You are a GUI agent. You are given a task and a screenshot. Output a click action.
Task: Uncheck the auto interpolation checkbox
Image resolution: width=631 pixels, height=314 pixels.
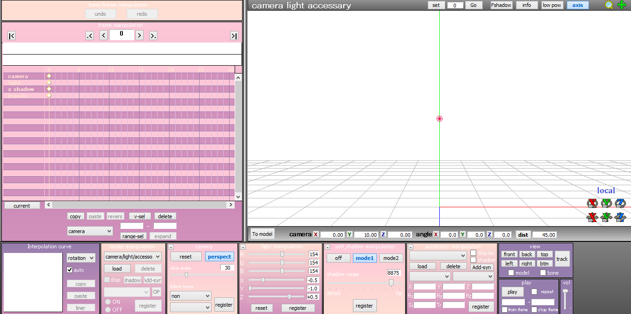click(70, 270)
